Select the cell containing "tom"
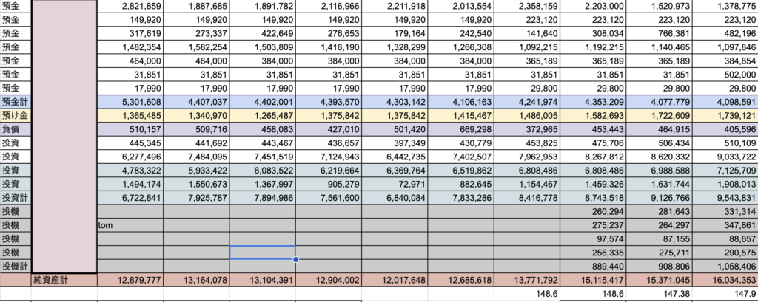The width and height of the screenshot is (758, 302). point(130,226)
